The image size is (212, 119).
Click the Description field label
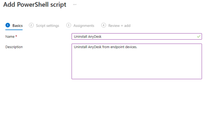pos(14,47)
